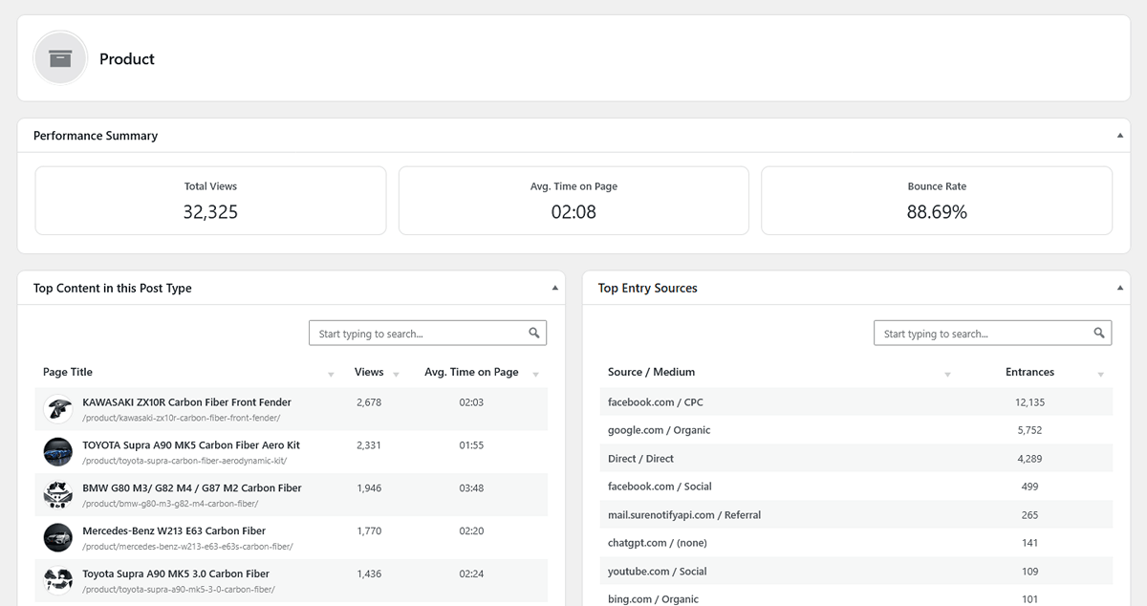
Task: Click magnifier icon in Entry Sources search
Action: point(1099,333)
